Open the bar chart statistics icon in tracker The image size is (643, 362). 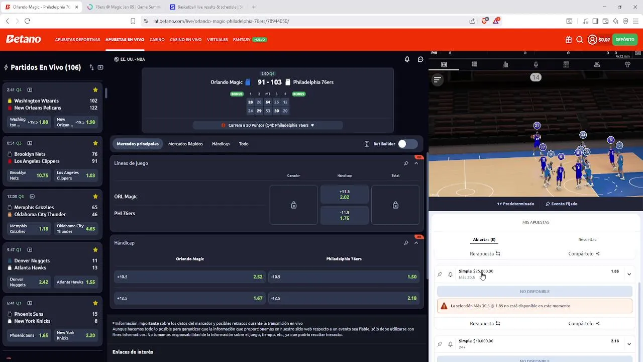coord(505,64)
